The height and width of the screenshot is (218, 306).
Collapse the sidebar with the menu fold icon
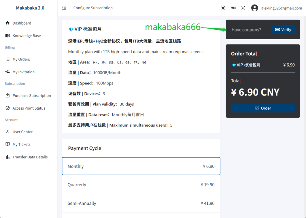point(64,8)
